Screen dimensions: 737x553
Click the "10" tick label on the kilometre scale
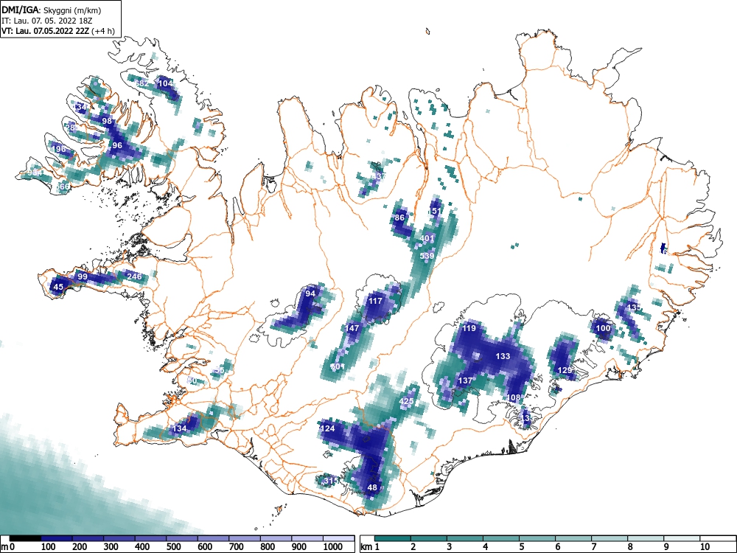pyautogui.click(x=704, y=547)
